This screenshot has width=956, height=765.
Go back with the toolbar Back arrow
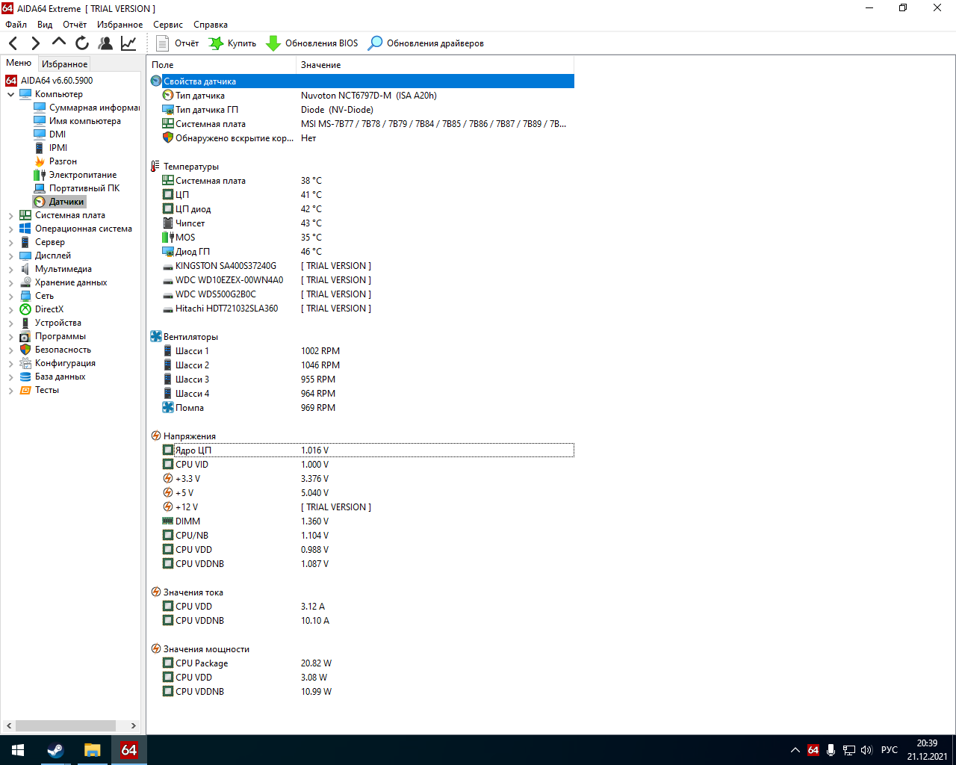coord(13,43)
